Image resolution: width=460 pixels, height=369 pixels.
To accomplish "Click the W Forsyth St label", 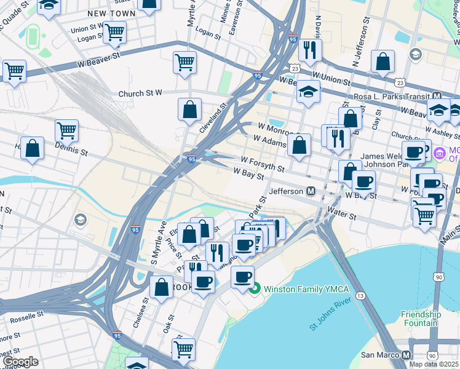I will 263,164.
